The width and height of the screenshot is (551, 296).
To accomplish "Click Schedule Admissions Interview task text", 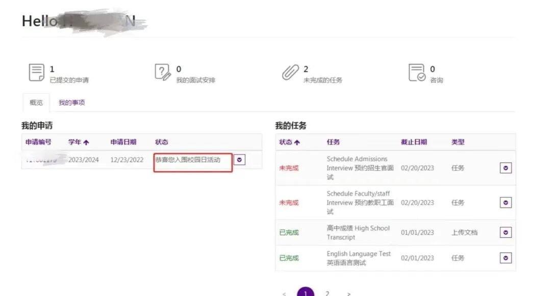I will point(360,168).
